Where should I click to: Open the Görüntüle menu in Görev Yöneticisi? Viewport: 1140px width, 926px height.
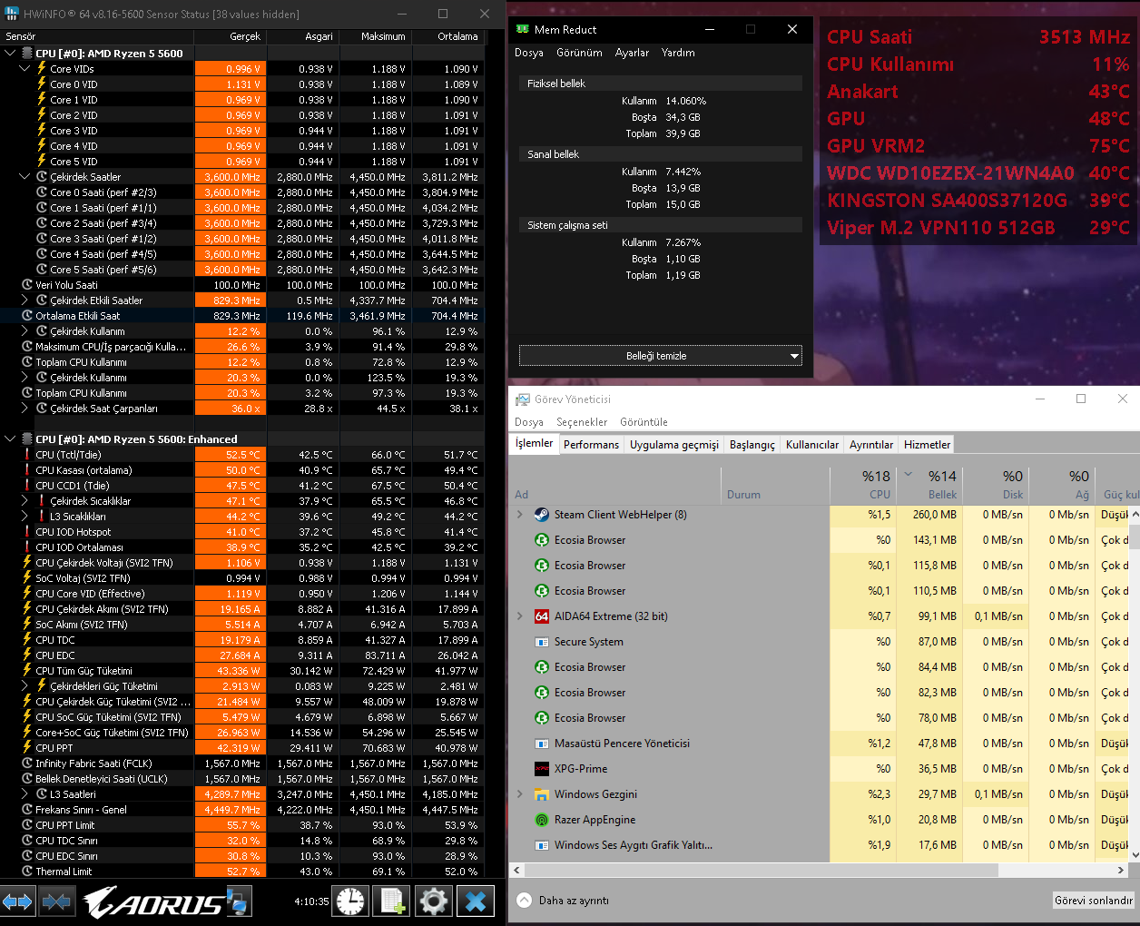[x=644, y=422]
